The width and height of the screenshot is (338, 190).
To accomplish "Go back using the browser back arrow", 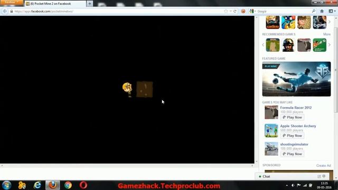I will pos(5,11).
